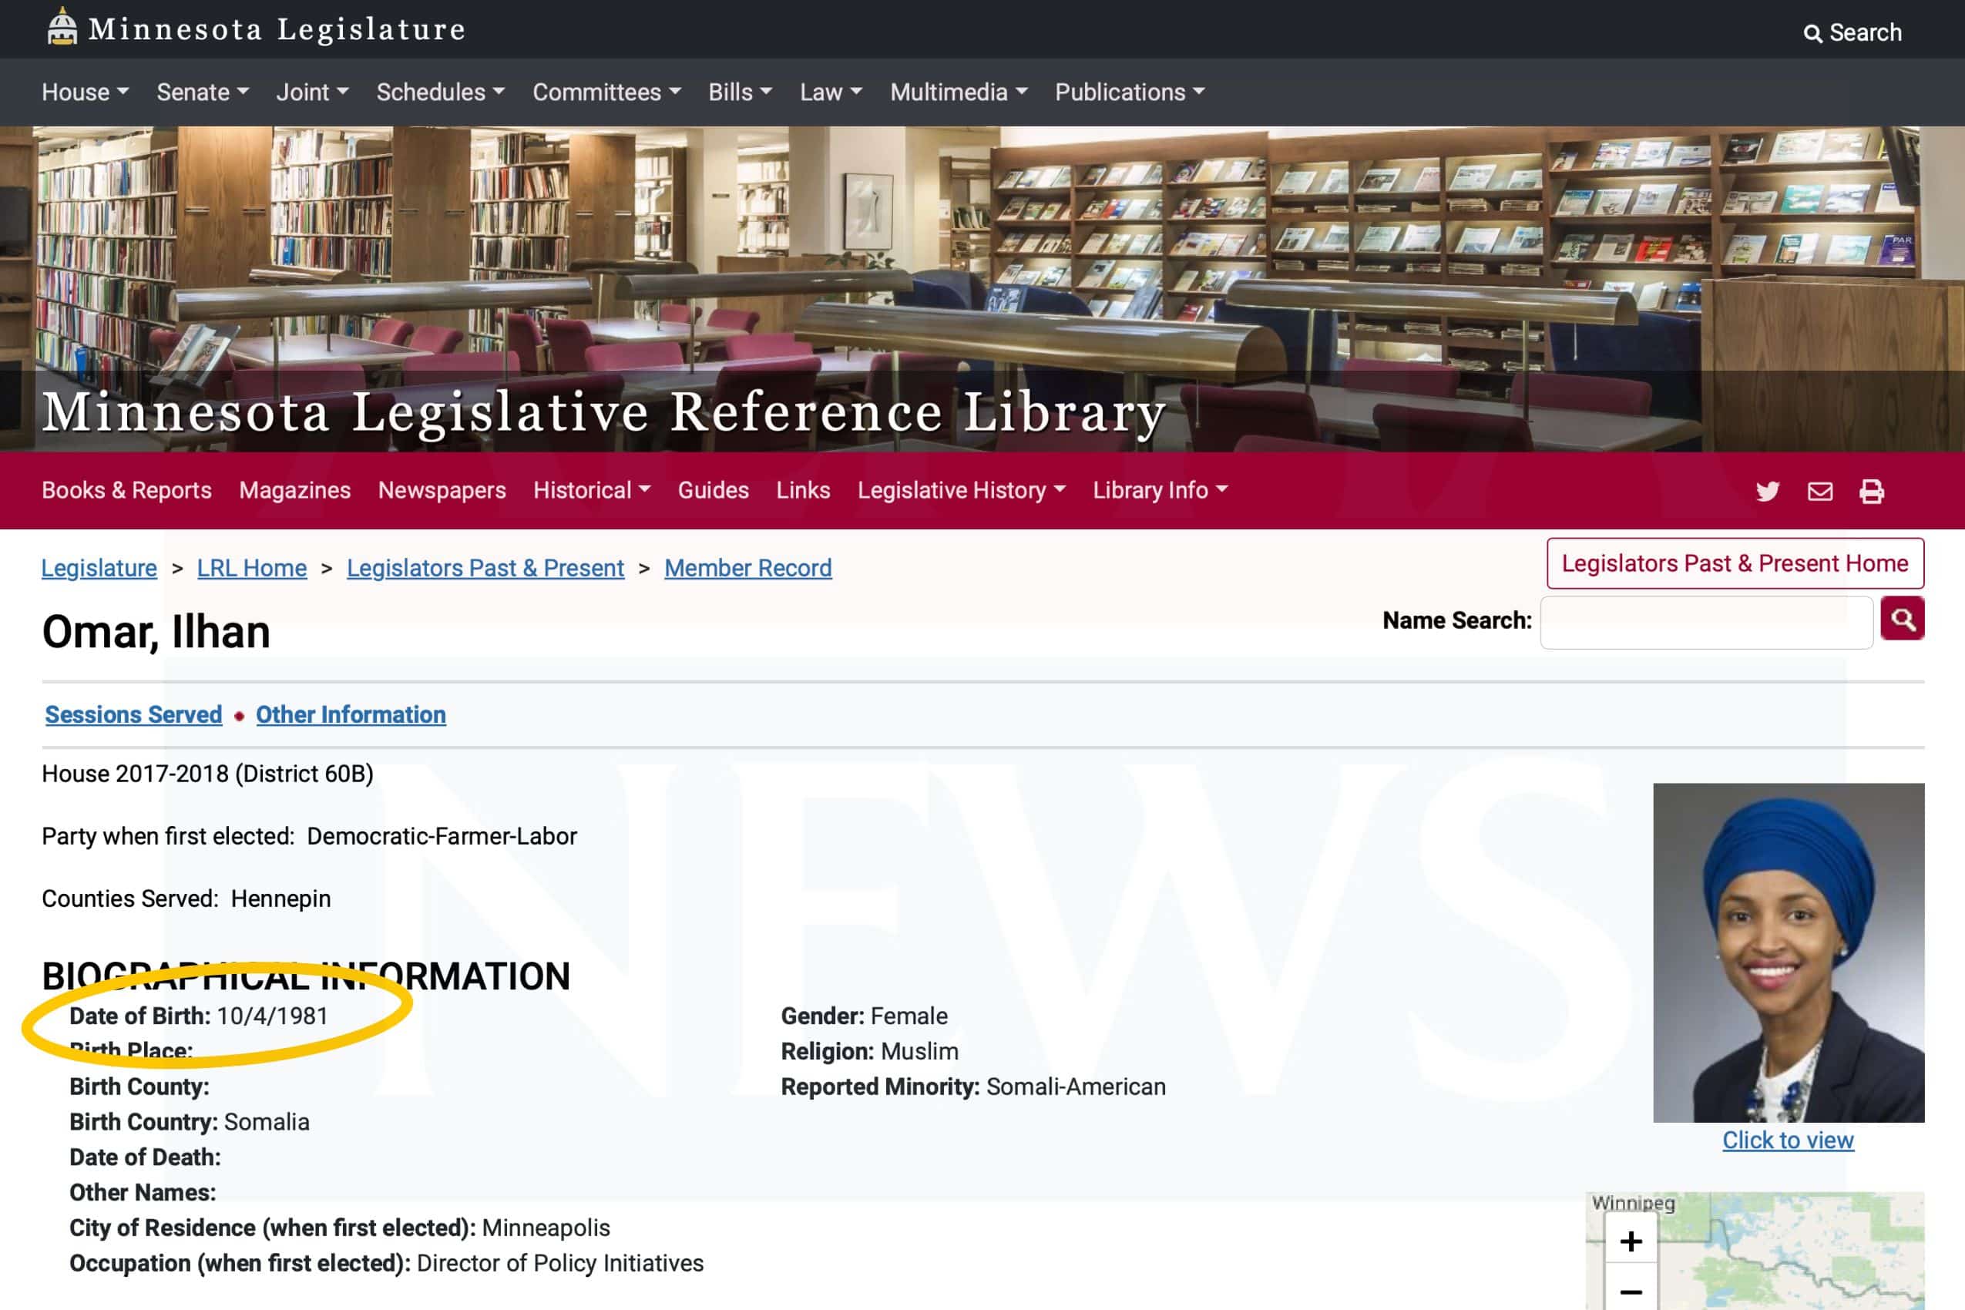
Task: Click the Twitter bird icon
Action: tap(1767, 492)
